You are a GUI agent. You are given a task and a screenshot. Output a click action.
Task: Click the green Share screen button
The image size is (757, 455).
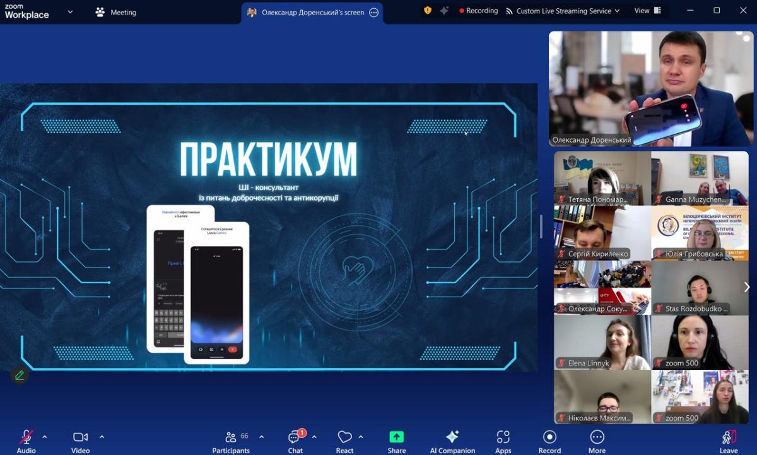396,441
